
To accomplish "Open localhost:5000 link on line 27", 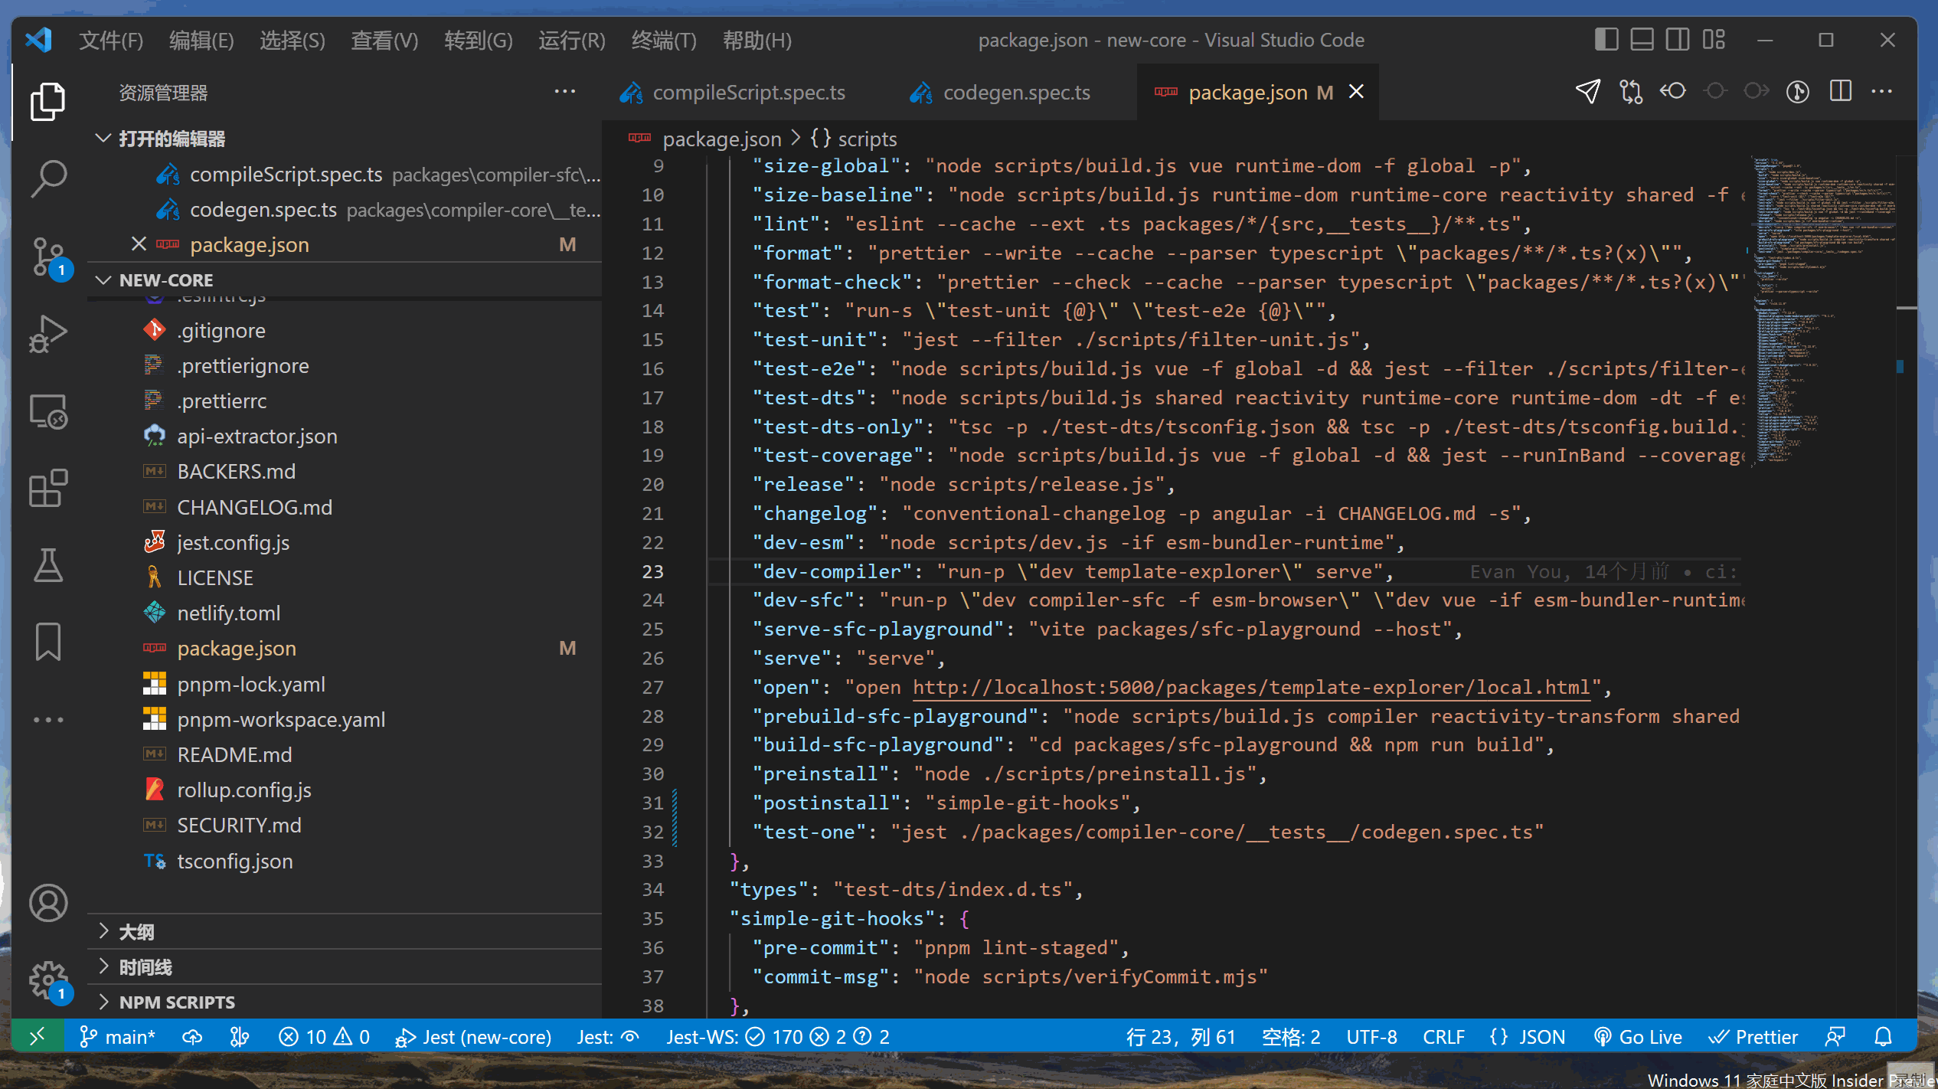I will point(1251,687).
